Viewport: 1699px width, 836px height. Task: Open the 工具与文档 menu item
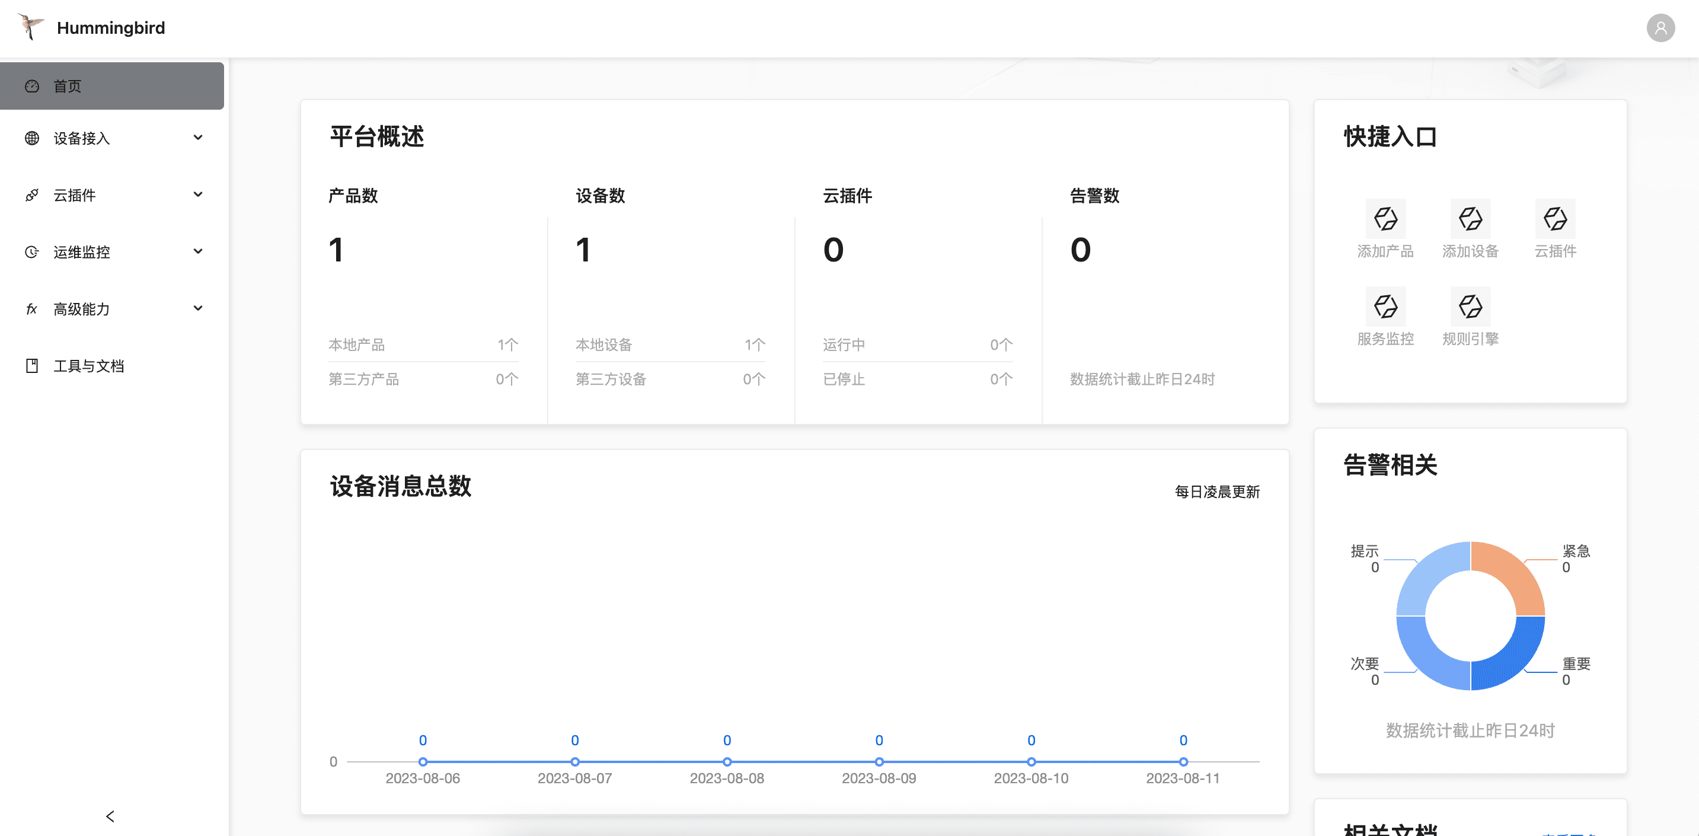[x=88, y=366]
